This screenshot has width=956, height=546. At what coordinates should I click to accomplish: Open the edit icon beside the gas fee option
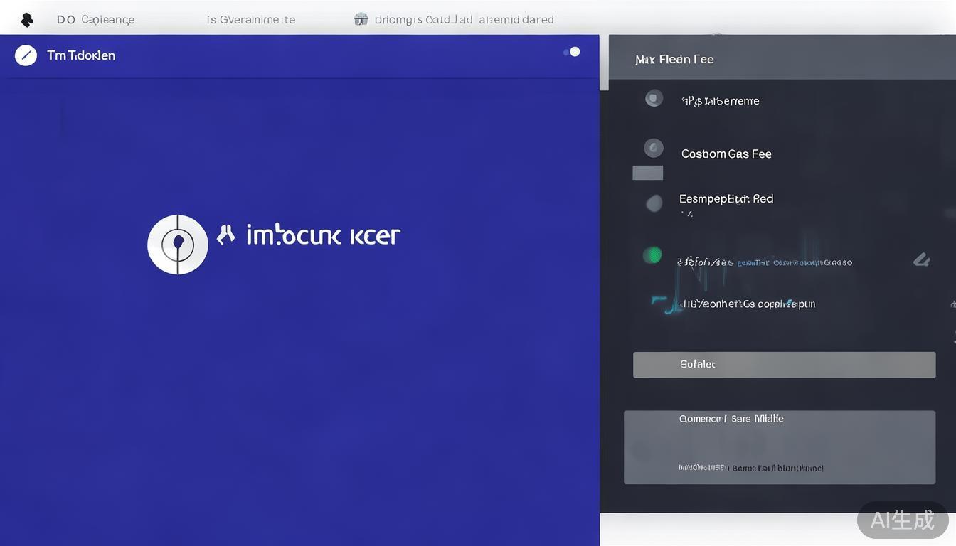point(921,260)
